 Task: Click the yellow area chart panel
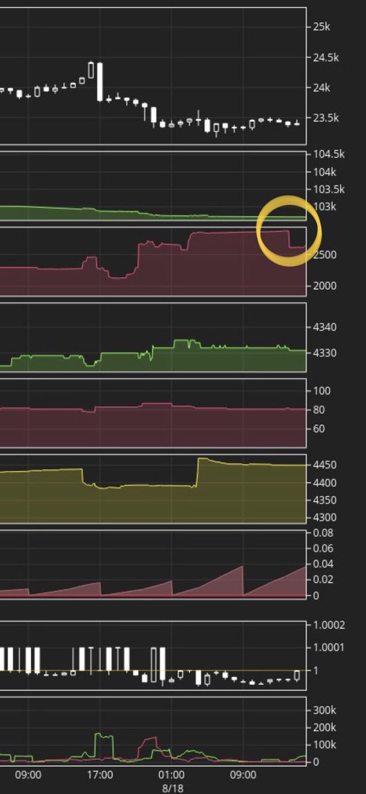(153, 490)
